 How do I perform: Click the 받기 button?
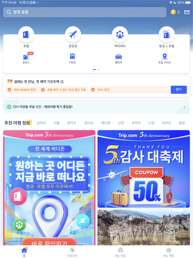pos(179,90)
